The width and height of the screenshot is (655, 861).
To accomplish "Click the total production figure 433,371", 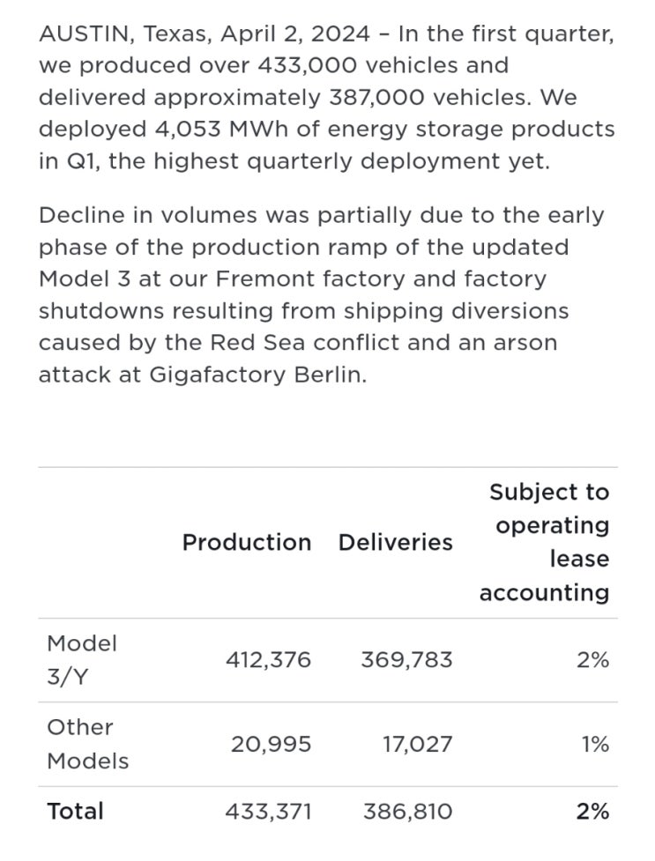I will point(268,811).
